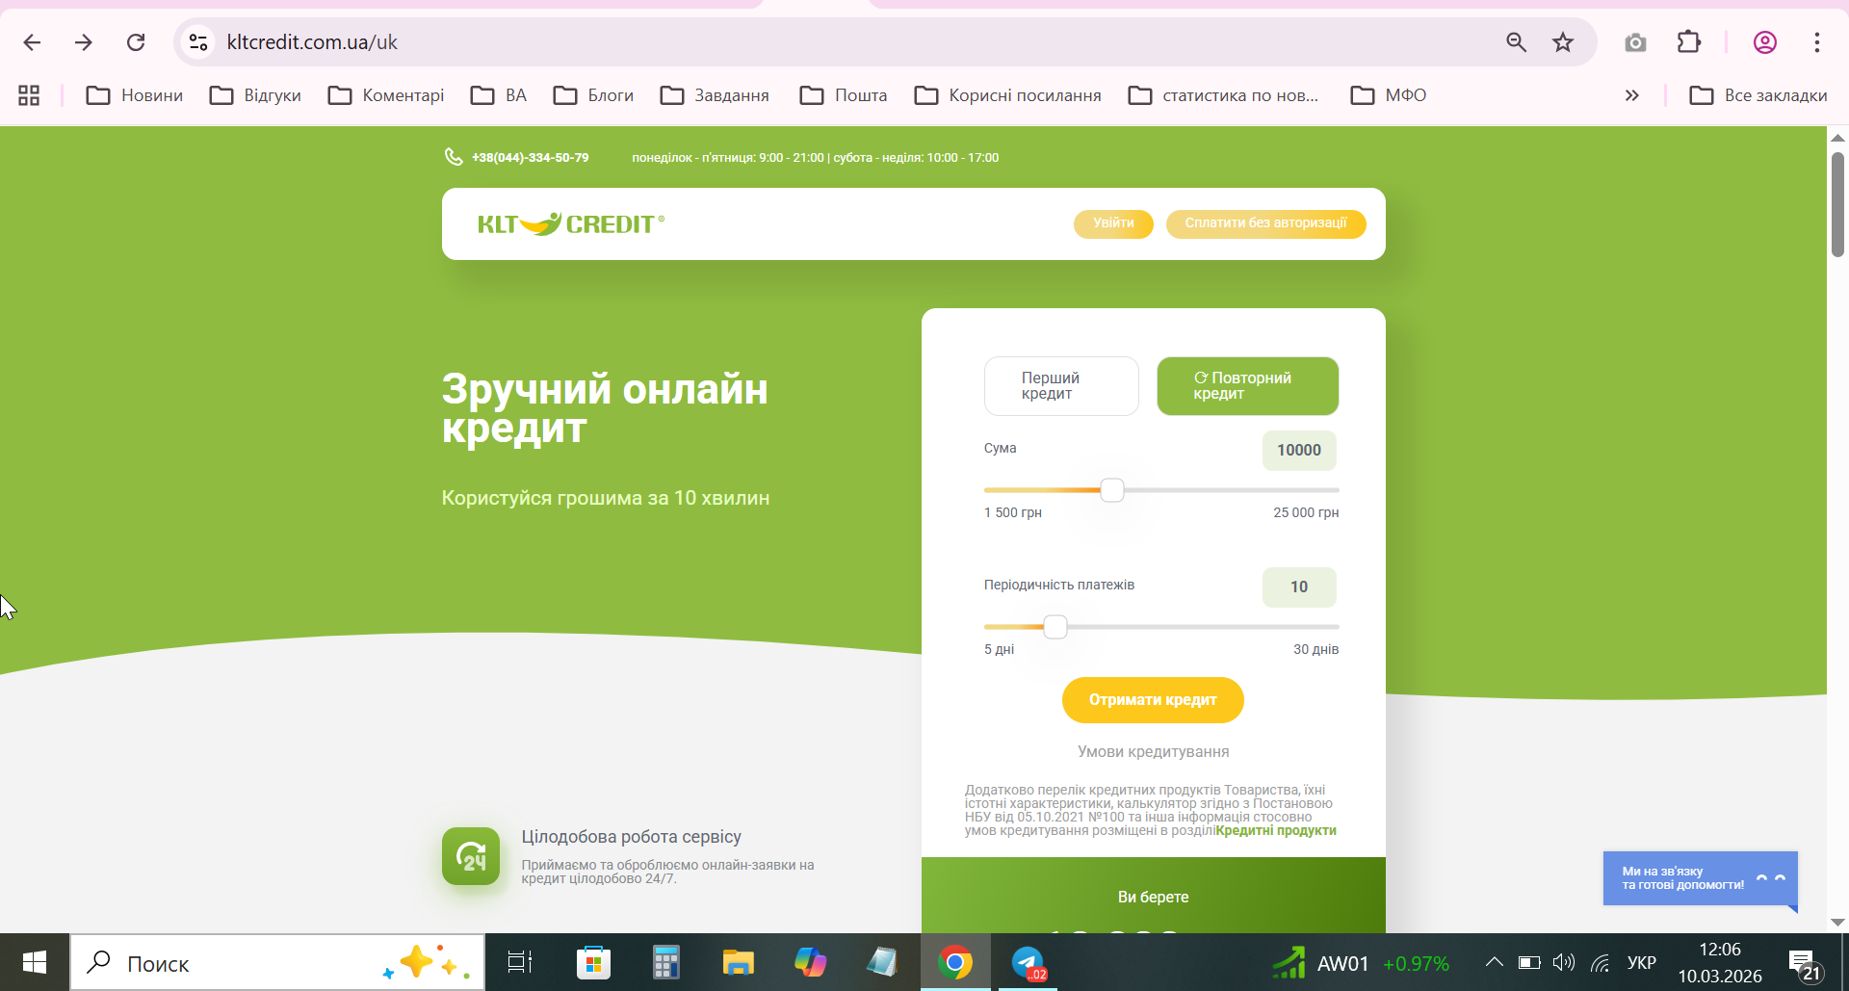Viewport: 1849px width, 991px height.
Task: Switch to Chrome on the taskbar
Action: [x=955, y=962]
